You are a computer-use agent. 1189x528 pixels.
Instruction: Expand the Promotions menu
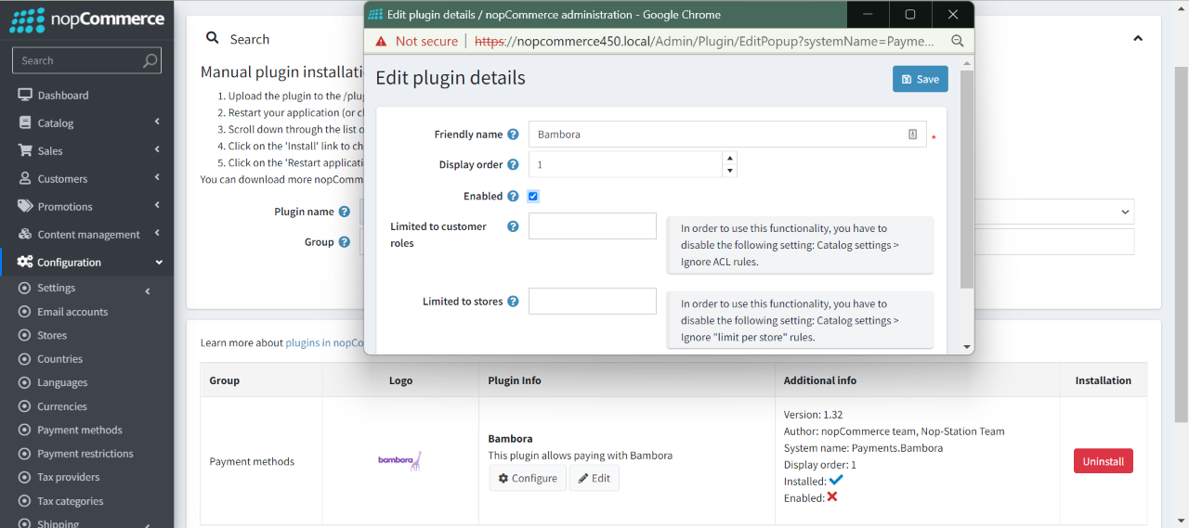157,206
